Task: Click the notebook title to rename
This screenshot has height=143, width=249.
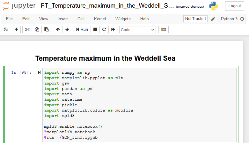Action: click(107, 6)
